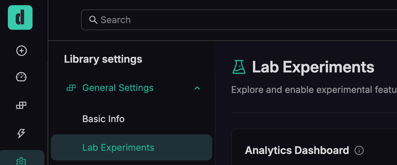This screenshot has height=165, width=397.
Task: Click the info icon next to Analytics Dashboard
Action: click(x=359, y=150)
